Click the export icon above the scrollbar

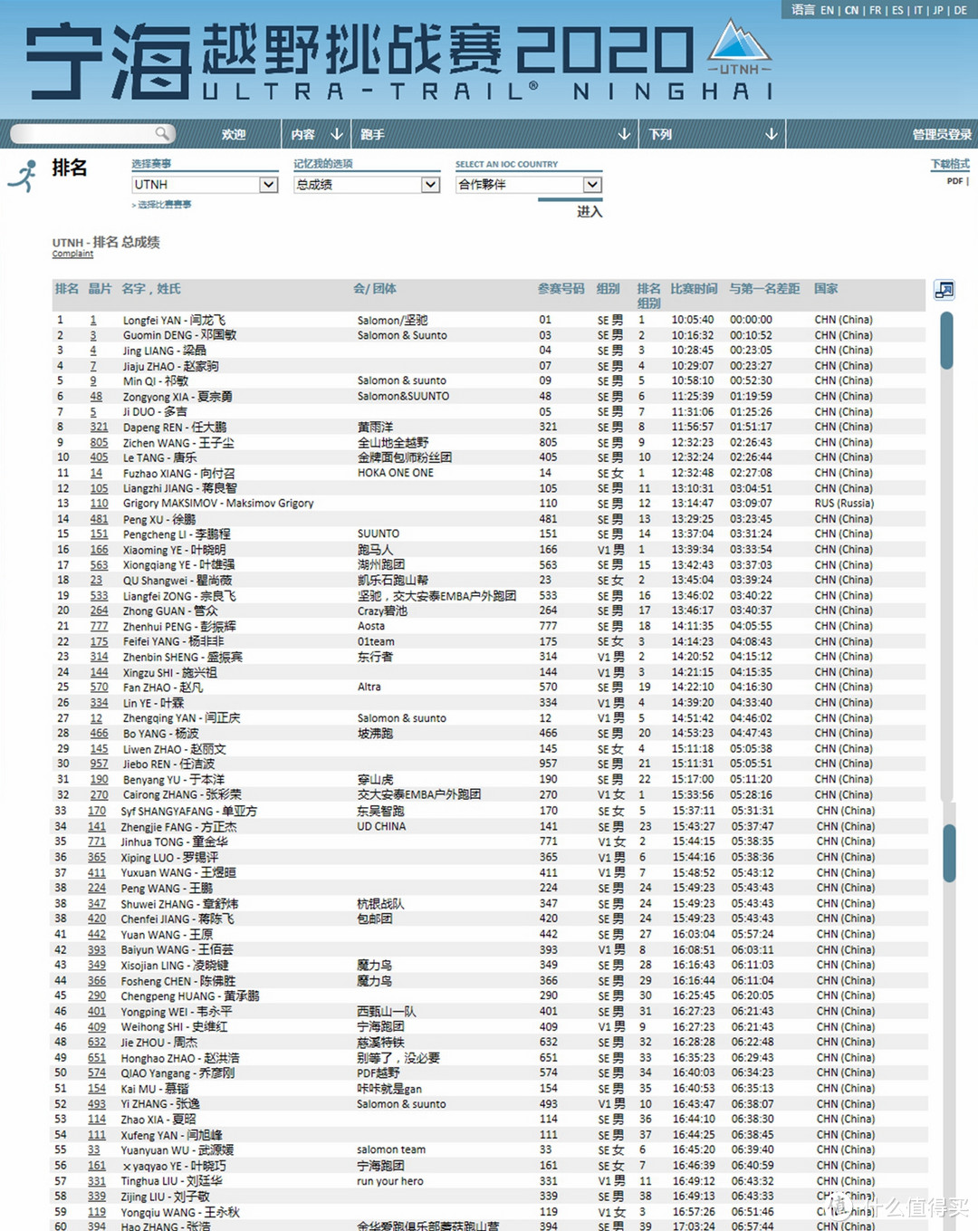tap(944, 290)
